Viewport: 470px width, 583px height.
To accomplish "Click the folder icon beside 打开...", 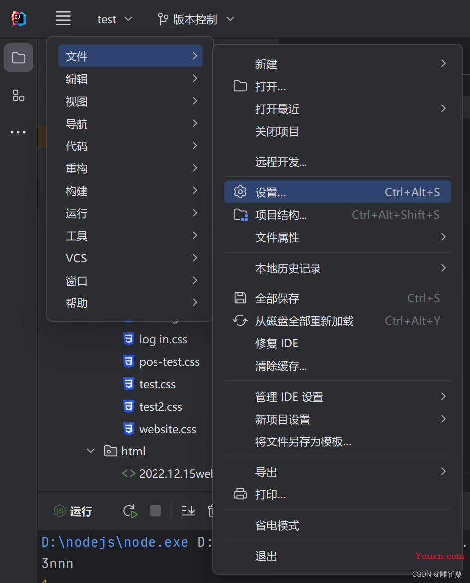I will pos(240,86).
